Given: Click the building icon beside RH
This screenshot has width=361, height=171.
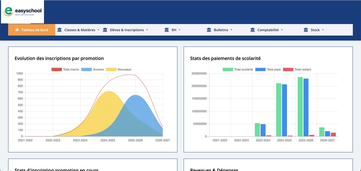Looking at the screenshot, I should coord(167,30).
